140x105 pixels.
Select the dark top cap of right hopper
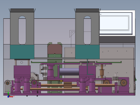[87, 10]
